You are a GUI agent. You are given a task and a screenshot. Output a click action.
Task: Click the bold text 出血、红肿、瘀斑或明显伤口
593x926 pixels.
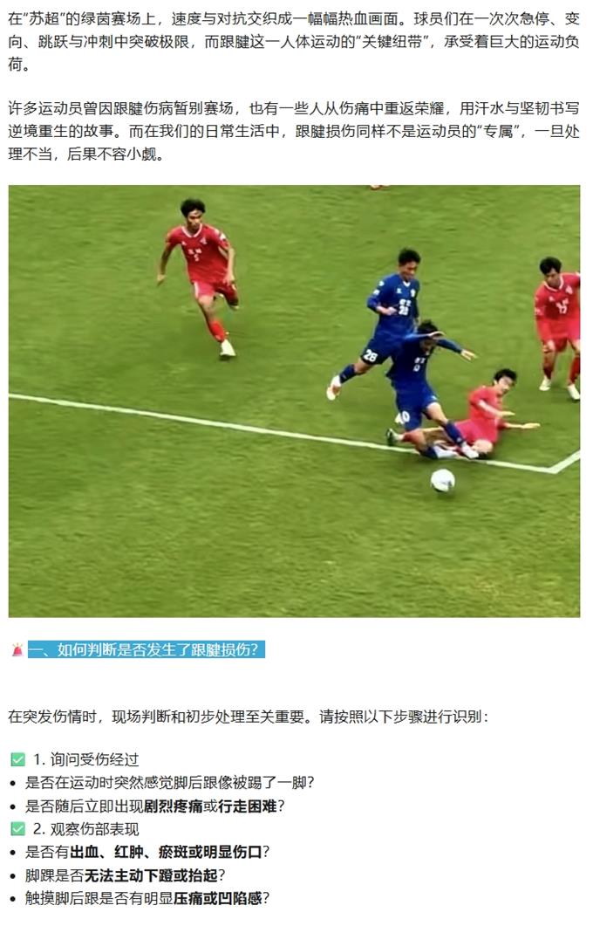point(166,852)
